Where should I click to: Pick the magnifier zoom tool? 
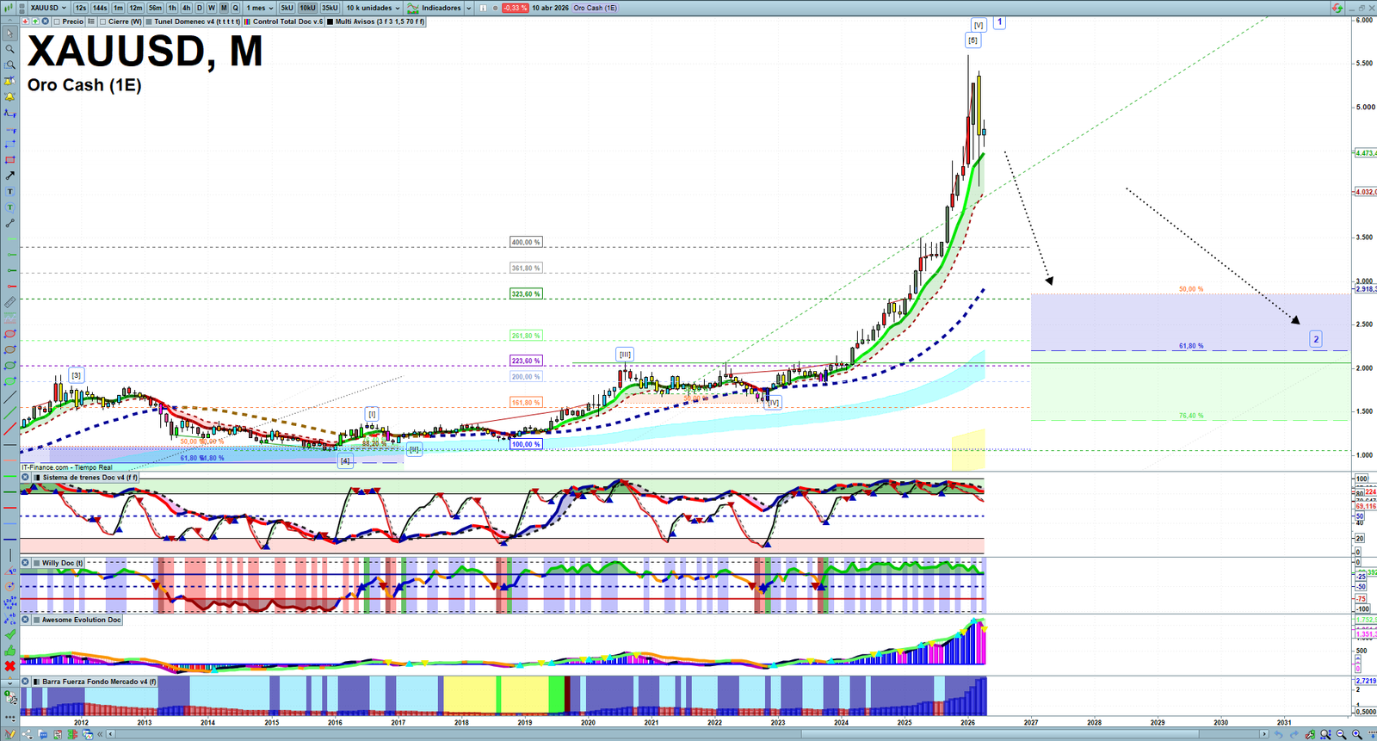click(x=10, y=49)
